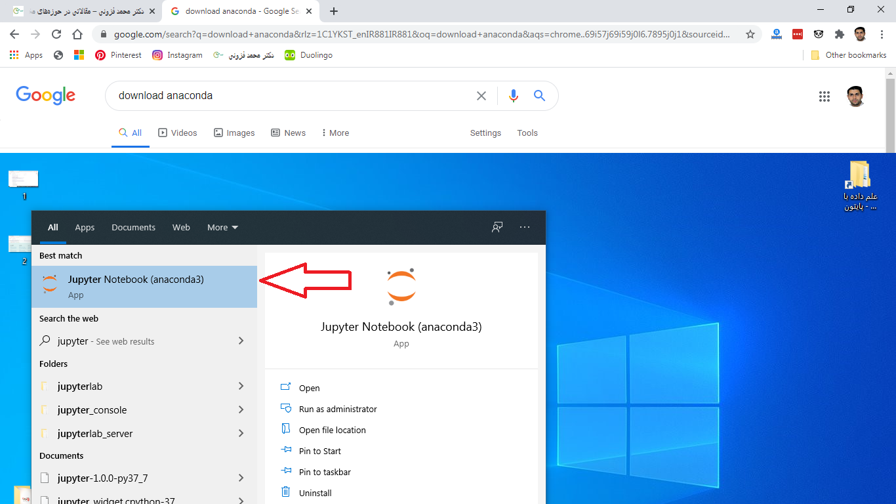The image size is (896, 504).
Task: Switch to Videos results tab
Action: click(x=178, y=133)
